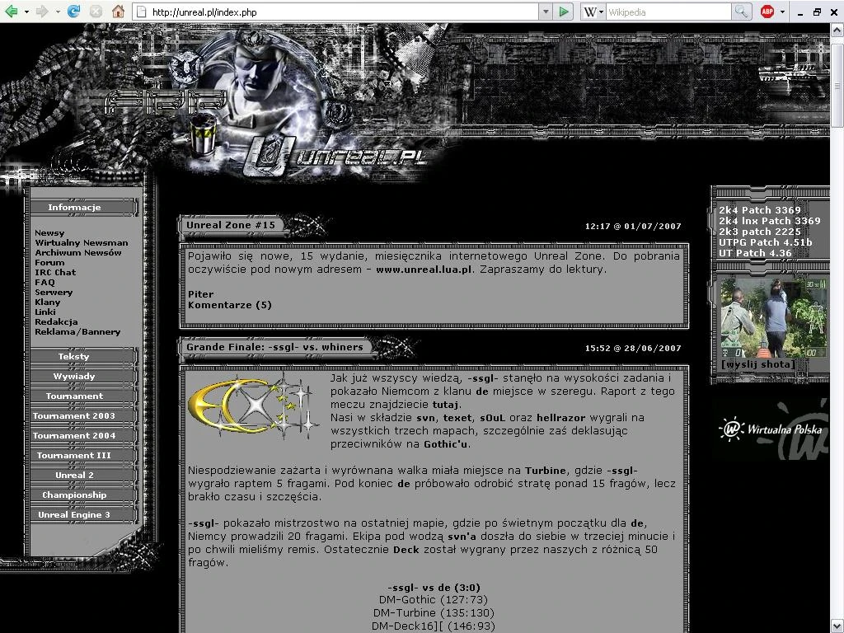The height and width of the screenshot is (633, 844).
Task: Open the Reklama/Bannery link
Action: (77, 331)
